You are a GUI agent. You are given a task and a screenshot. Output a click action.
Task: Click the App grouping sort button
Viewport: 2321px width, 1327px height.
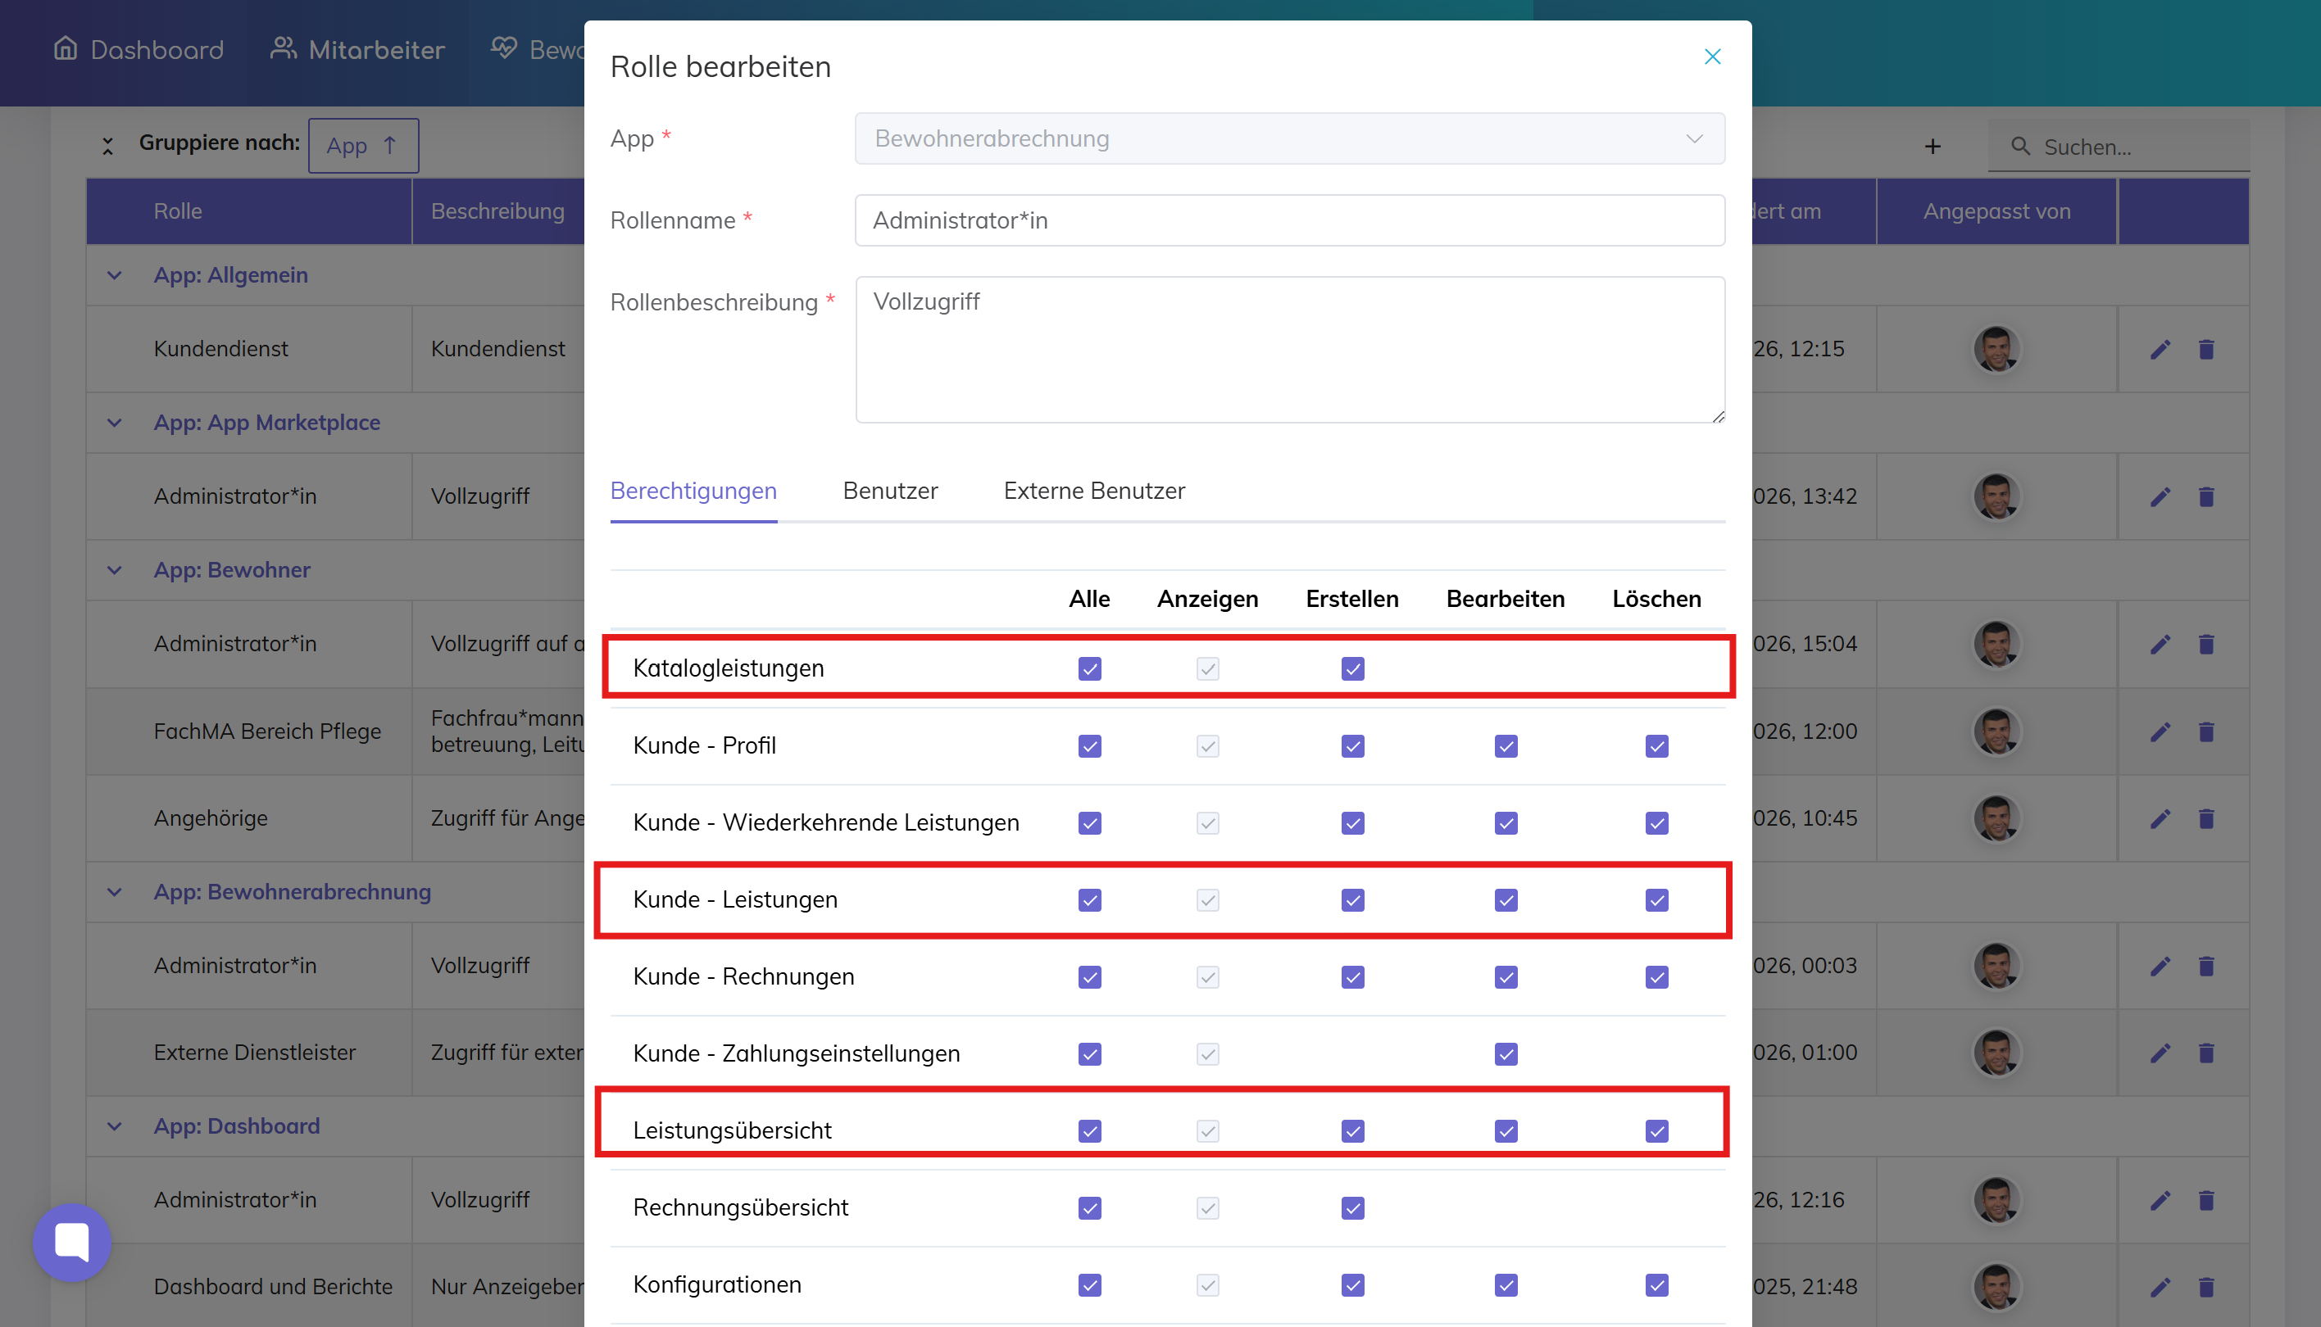click(363, 146)
